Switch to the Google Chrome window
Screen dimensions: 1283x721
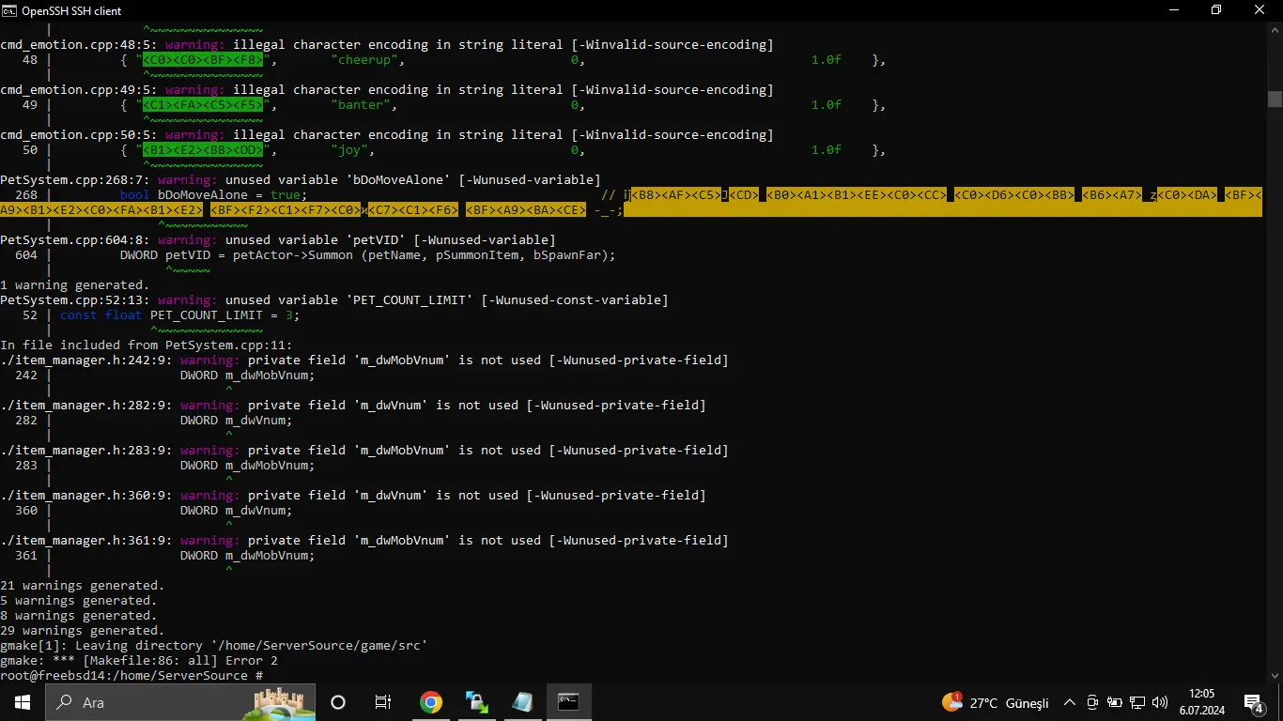tap(431, 702)
